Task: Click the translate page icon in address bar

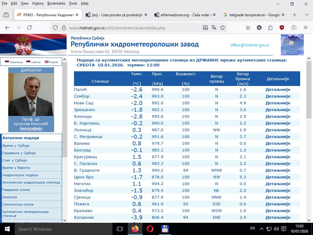Action: 214,28
